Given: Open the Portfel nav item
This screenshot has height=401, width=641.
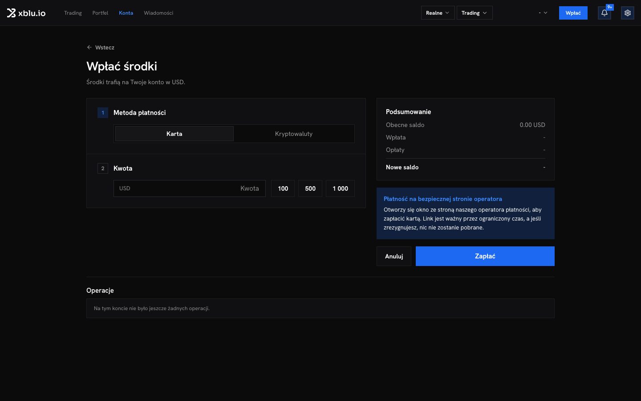Looking at the screenshot, I should pyautogui.click(x=100, y=13).
